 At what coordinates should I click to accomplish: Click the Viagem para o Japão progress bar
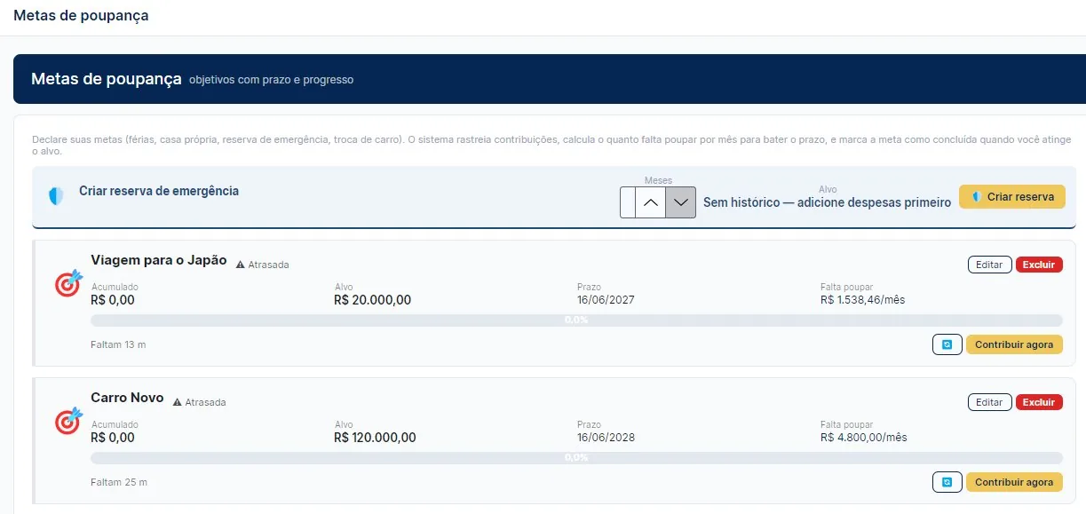(576, 320)
